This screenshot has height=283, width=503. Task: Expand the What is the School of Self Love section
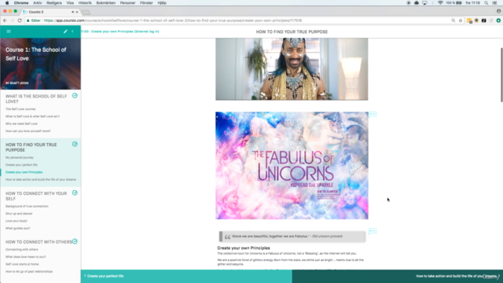click(36, 99)
